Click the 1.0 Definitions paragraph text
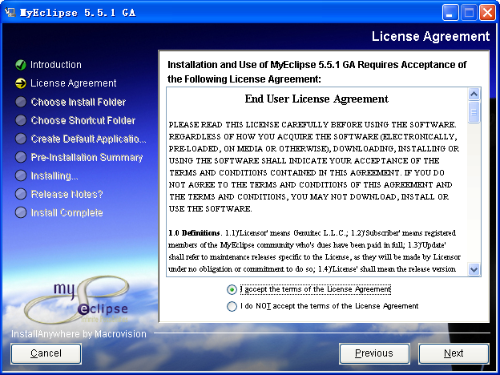 click(314, 251)
